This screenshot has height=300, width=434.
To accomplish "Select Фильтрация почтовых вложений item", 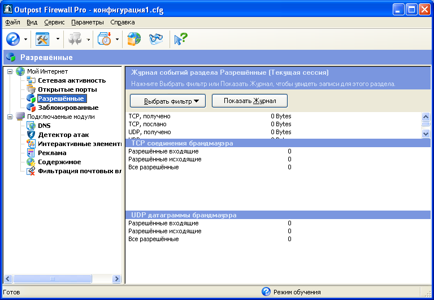I will tap(80, 171).
